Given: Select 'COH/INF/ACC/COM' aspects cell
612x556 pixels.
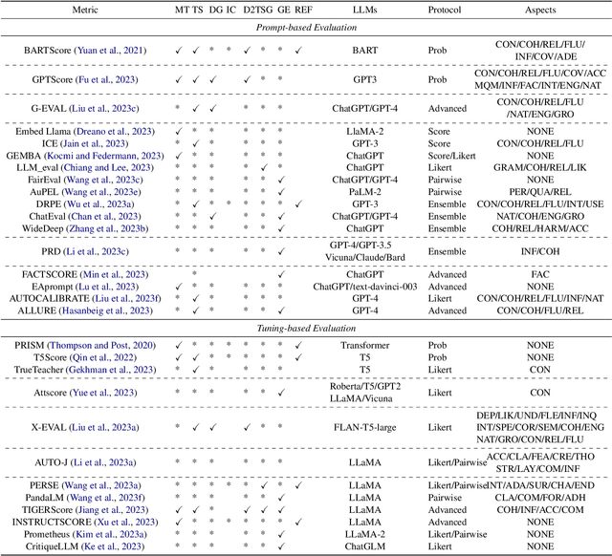Looking at the screenshot, I should (x=540, y=509).
